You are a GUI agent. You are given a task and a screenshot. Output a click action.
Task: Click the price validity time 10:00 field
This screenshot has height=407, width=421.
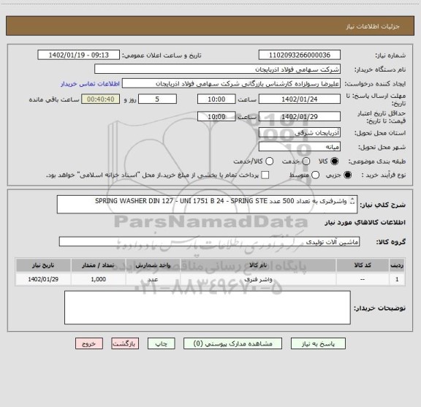216,116
